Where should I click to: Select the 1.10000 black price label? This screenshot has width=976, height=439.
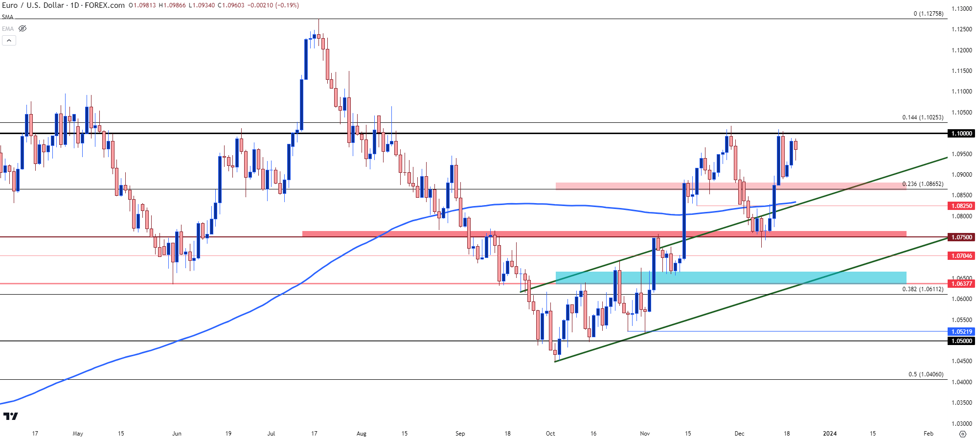[962, 134]
